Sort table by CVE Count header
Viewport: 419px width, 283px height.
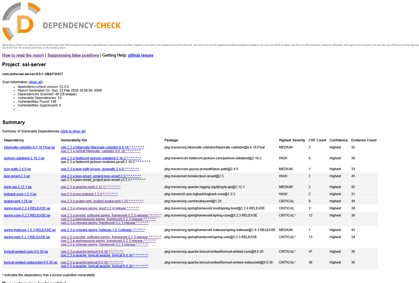pyautogui.click(x=317, y=140)
